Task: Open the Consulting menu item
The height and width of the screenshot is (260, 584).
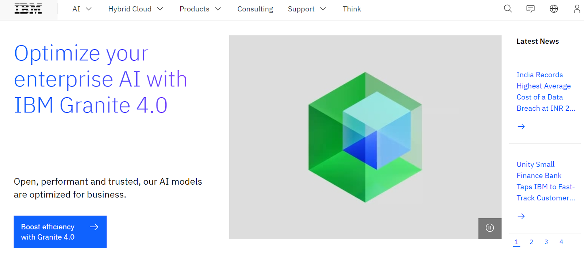Action: pyautogui.click(x=255, y=9)
